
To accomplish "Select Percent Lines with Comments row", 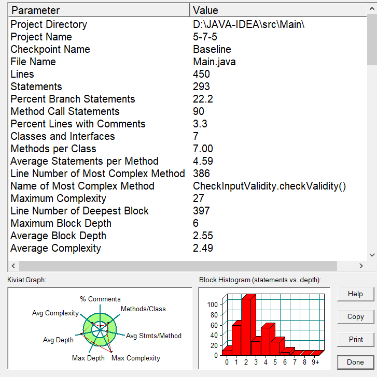I will tap(188, 124).
